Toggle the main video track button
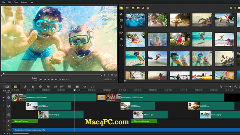This screenshot has height=135, width=240. [x=8, y=97]
